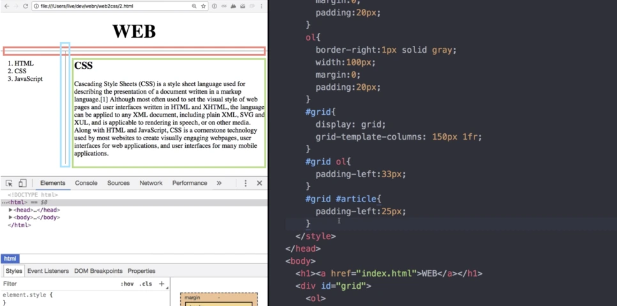Switch to the Console tab
Viewport: 617px width, 306px height.
click(x=86, y=183)
